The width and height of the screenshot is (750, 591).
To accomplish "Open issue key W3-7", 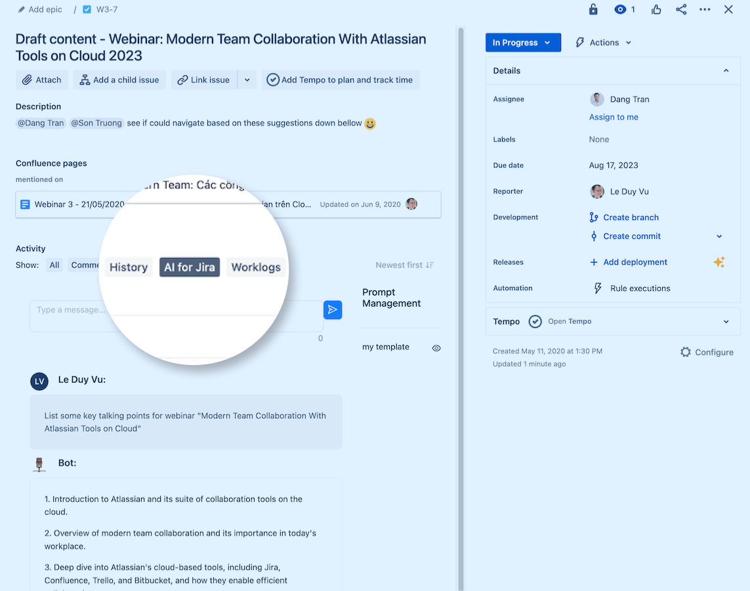I will pos(107,9).
